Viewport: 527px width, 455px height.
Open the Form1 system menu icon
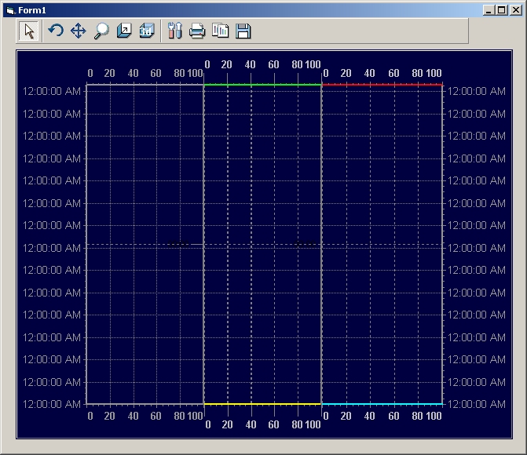click(11, 10)
